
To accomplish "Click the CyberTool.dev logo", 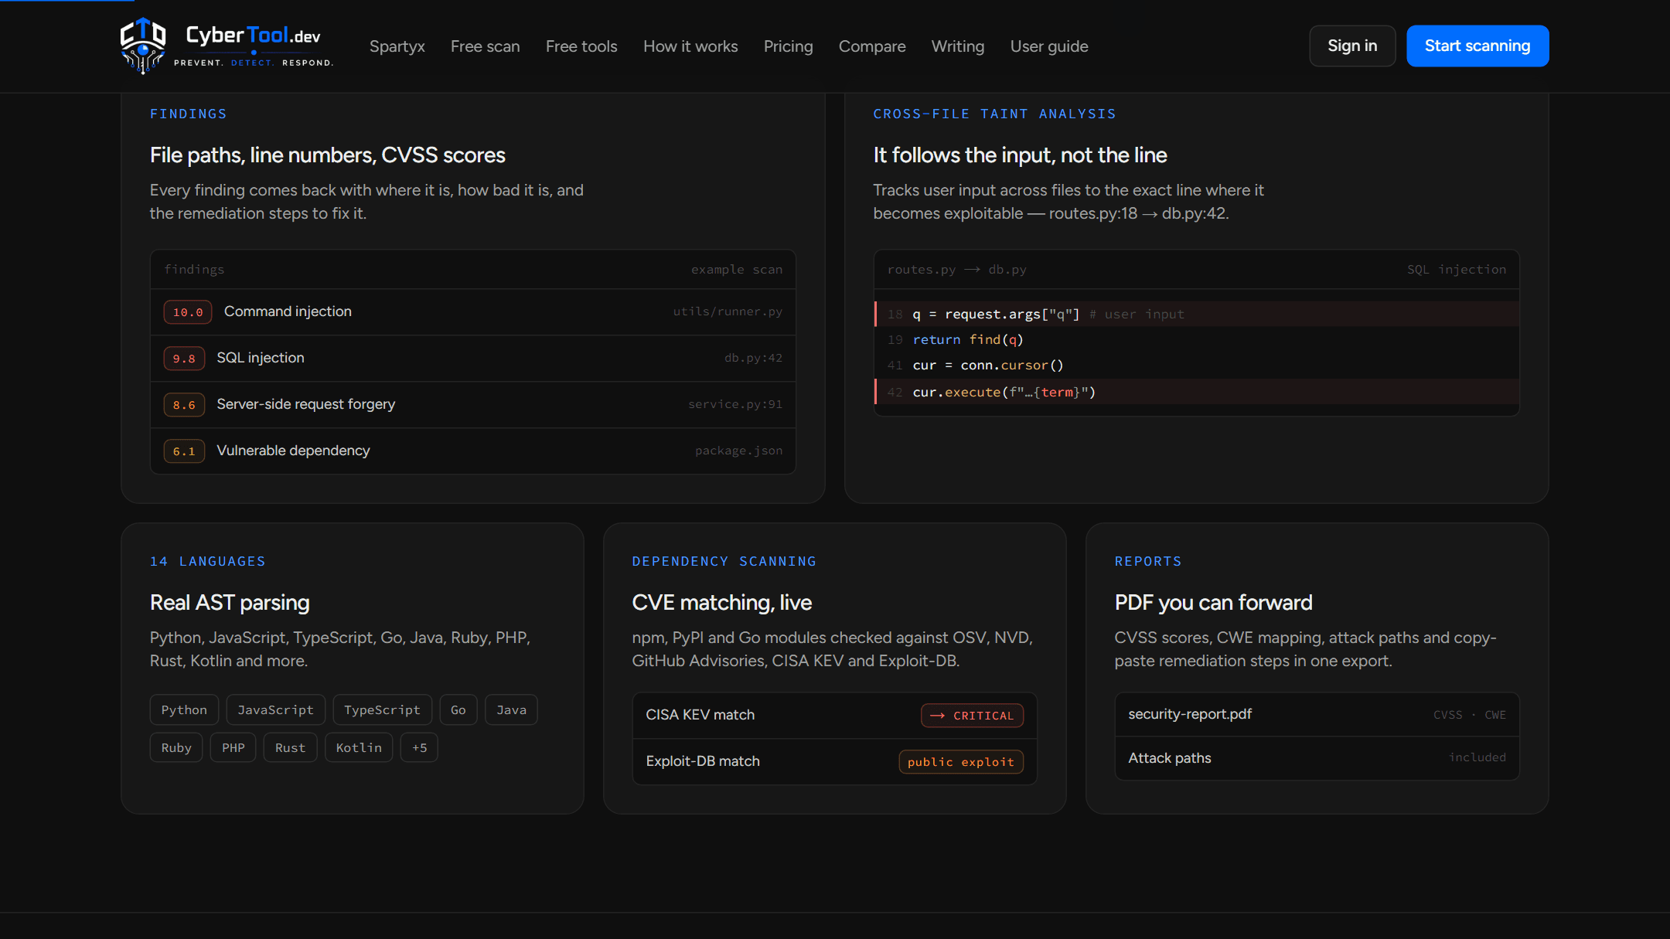I will pos(227,46).
